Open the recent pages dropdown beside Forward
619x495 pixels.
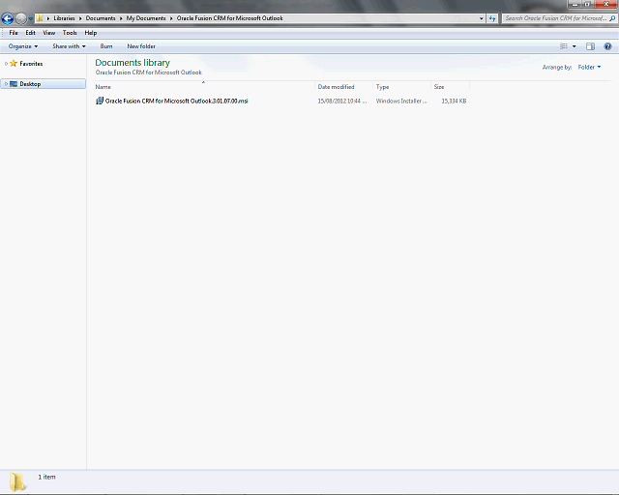pos(30,18)
